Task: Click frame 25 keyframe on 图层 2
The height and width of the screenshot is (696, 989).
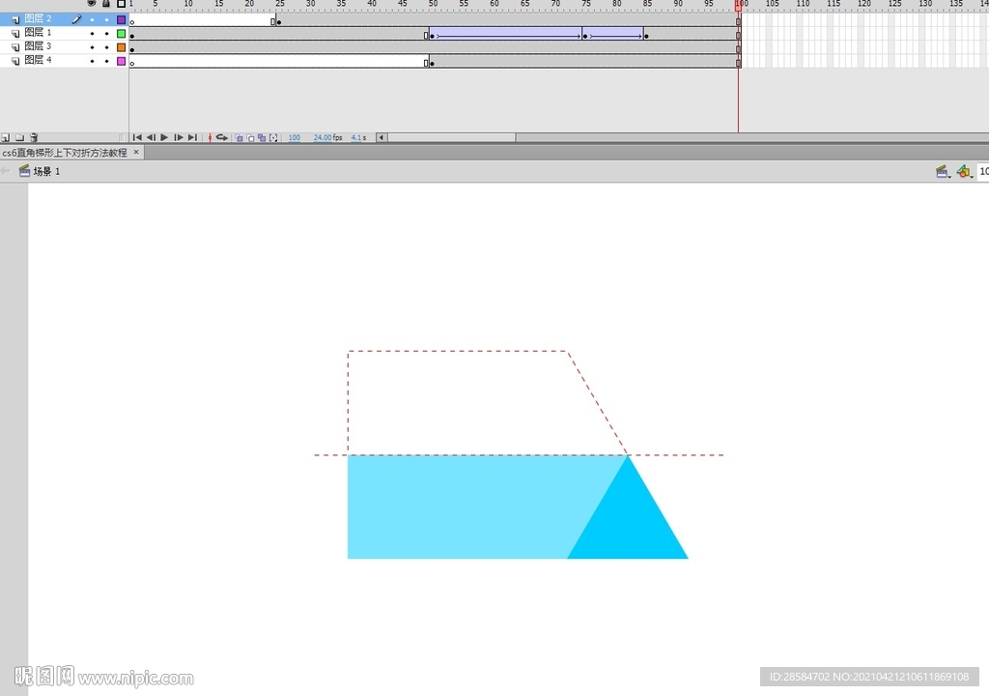Action: click(x=279, y=21)
